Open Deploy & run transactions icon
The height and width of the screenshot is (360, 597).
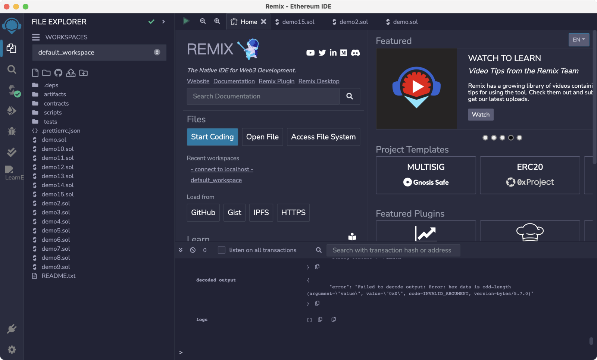(12, 111)
